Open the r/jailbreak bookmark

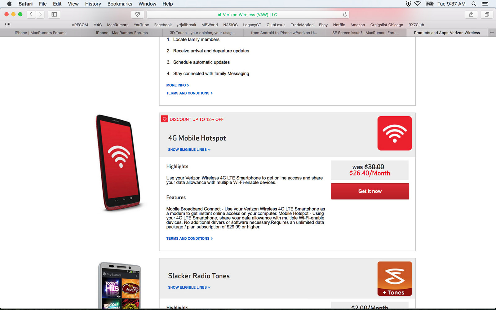187,25
